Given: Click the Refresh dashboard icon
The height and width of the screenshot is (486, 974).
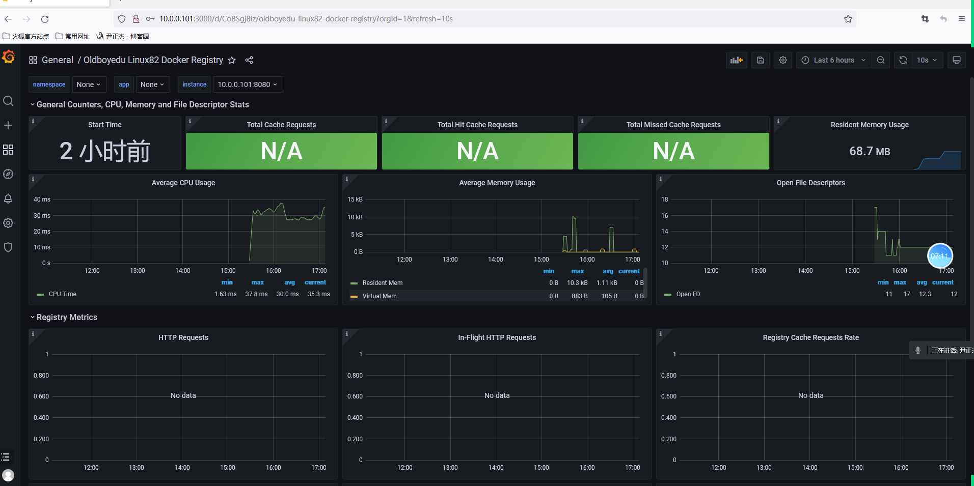Looking at the screenshot, I should (x=903, y=60).
